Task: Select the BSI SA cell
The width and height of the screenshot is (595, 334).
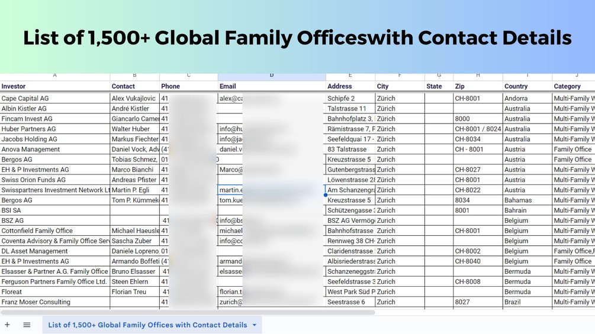Action: [x=55, y=210]
